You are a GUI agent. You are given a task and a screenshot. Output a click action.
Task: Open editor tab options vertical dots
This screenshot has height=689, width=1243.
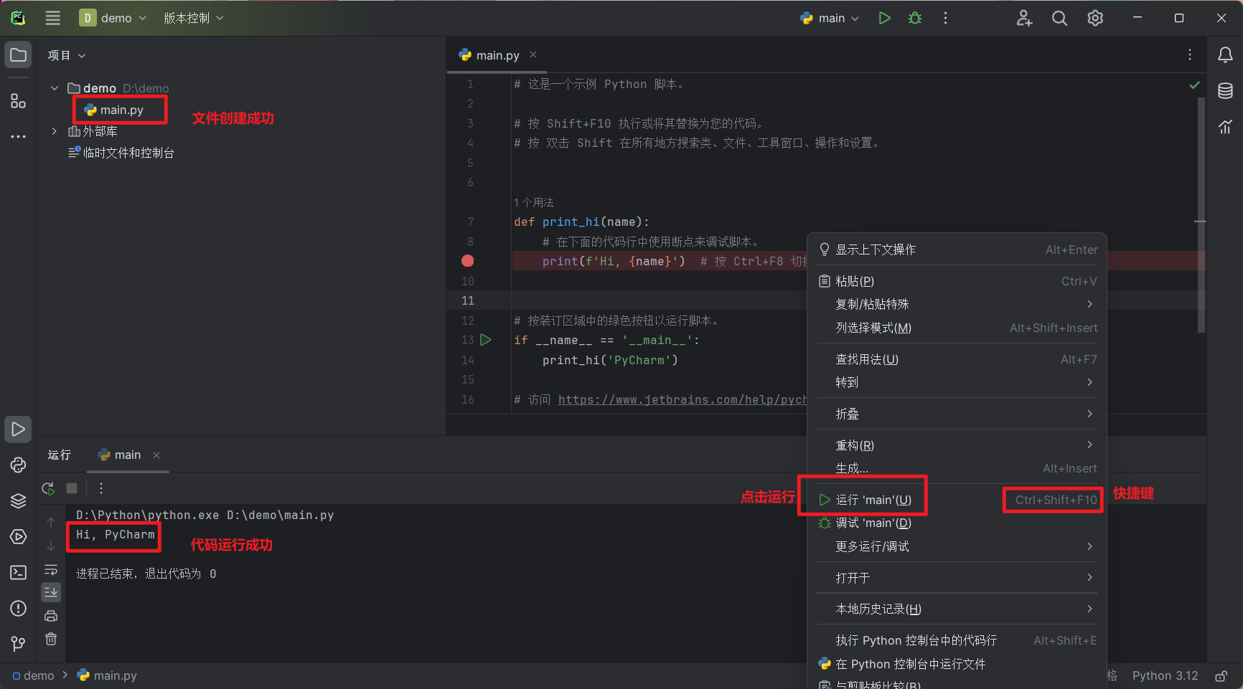(1190, 55)
